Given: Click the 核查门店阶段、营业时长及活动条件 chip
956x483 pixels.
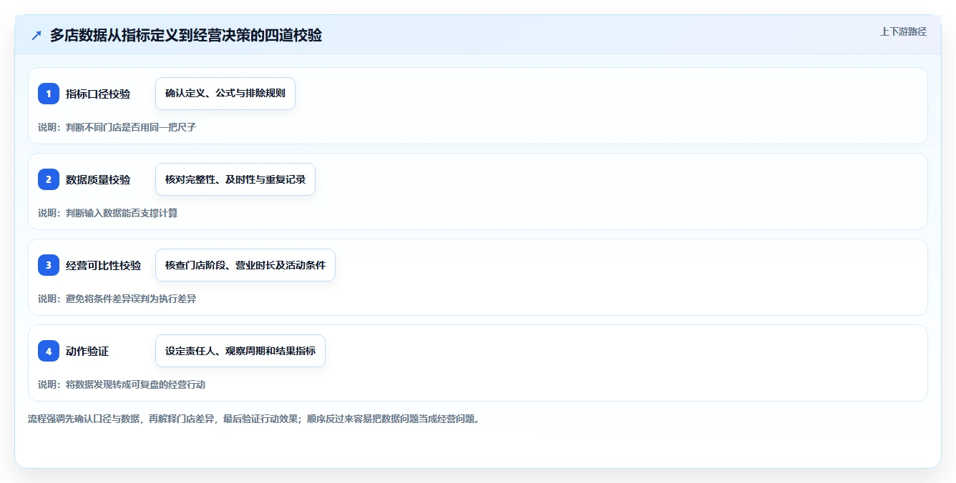Looking at the screenshot, I should pyautogui.click(x=245, y=265).
